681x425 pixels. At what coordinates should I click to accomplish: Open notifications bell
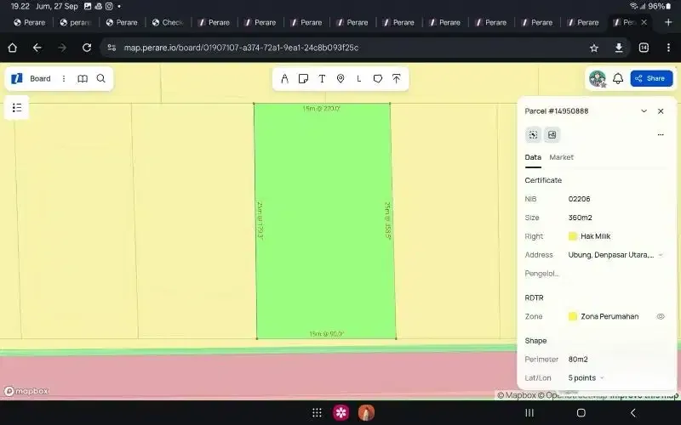coord(618,78)
